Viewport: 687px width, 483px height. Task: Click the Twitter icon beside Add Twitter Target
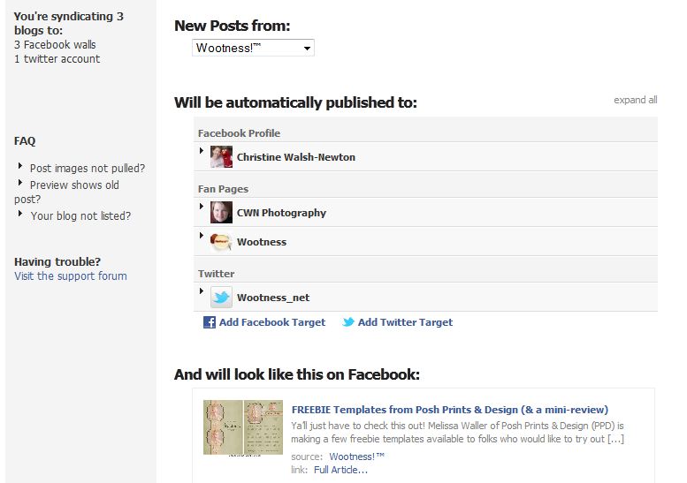coord(348,322)
